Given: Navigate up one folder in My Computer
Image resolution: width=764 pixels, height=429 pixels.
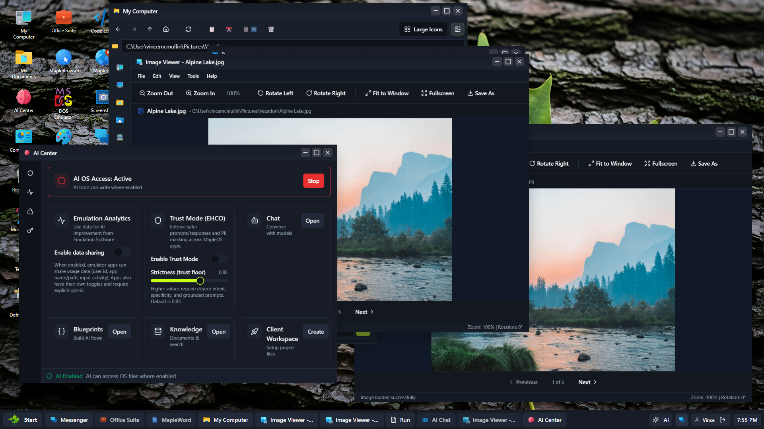Looking at the screenshot, I should tap(150, 29).
